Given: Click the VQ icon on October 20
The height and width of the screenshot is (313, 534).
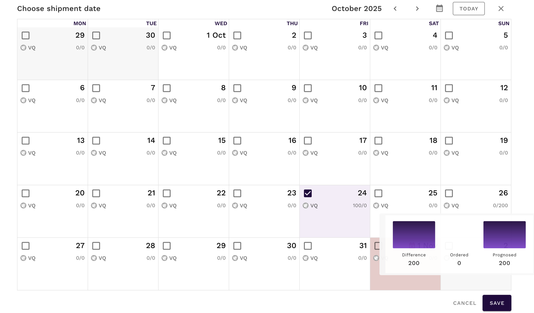Looking at the screenshot, I should tap(23, 206).
